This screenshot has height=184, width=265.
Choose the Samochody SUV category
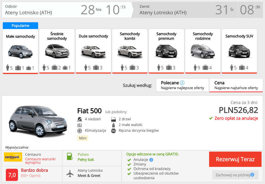[x=239, y=51]
